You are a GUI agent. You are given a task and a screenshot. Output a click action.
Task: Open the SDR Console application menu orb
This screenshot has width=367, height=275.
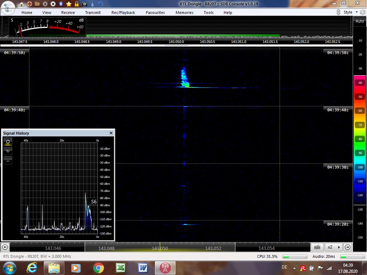point(8,8)
